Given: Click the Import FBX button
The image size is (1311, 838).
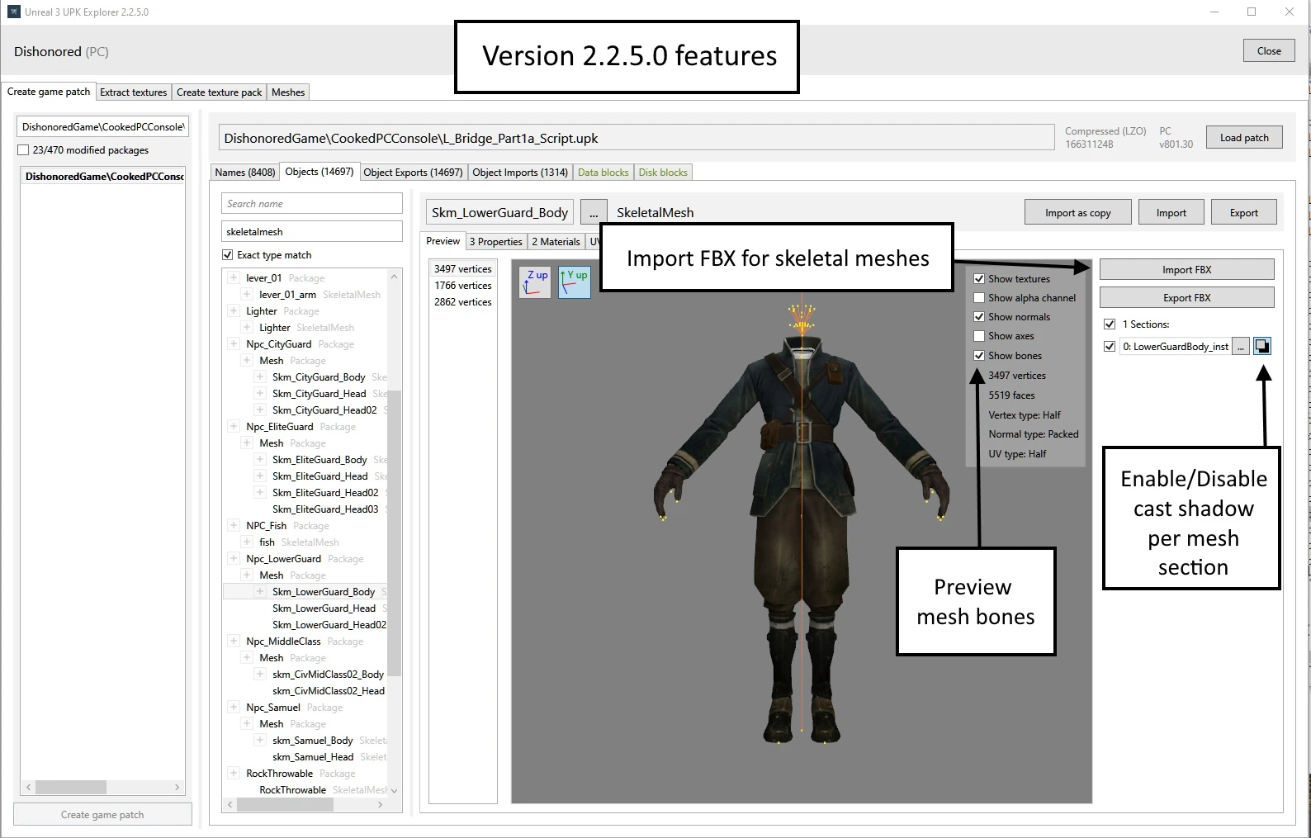Looking at the screenshot, I should [x=1186, y=270].
